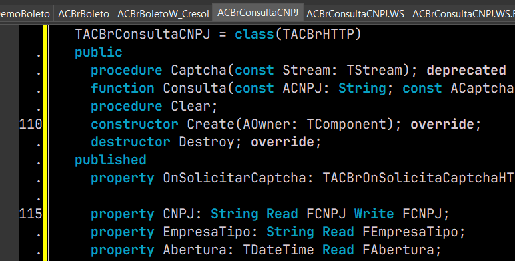The width and height of the screenshot is (515, 261).
Task: Open the ACBrConsultaCNPJ.WS tab
Action: 355,14
